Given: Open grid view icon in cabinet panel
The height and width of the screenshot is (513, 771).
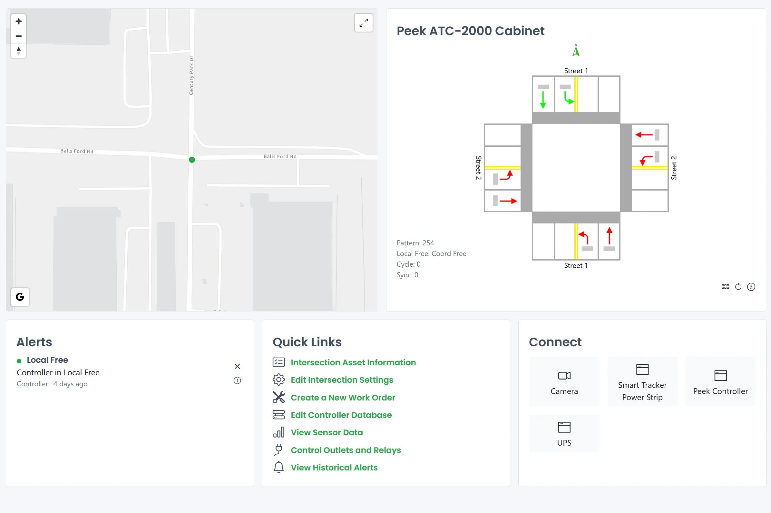Looking at the screenshot, I should point(725,287).
